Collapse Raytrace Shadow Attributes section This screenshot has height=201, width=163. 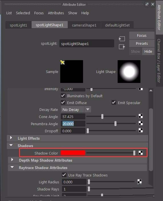click(12, 167)
